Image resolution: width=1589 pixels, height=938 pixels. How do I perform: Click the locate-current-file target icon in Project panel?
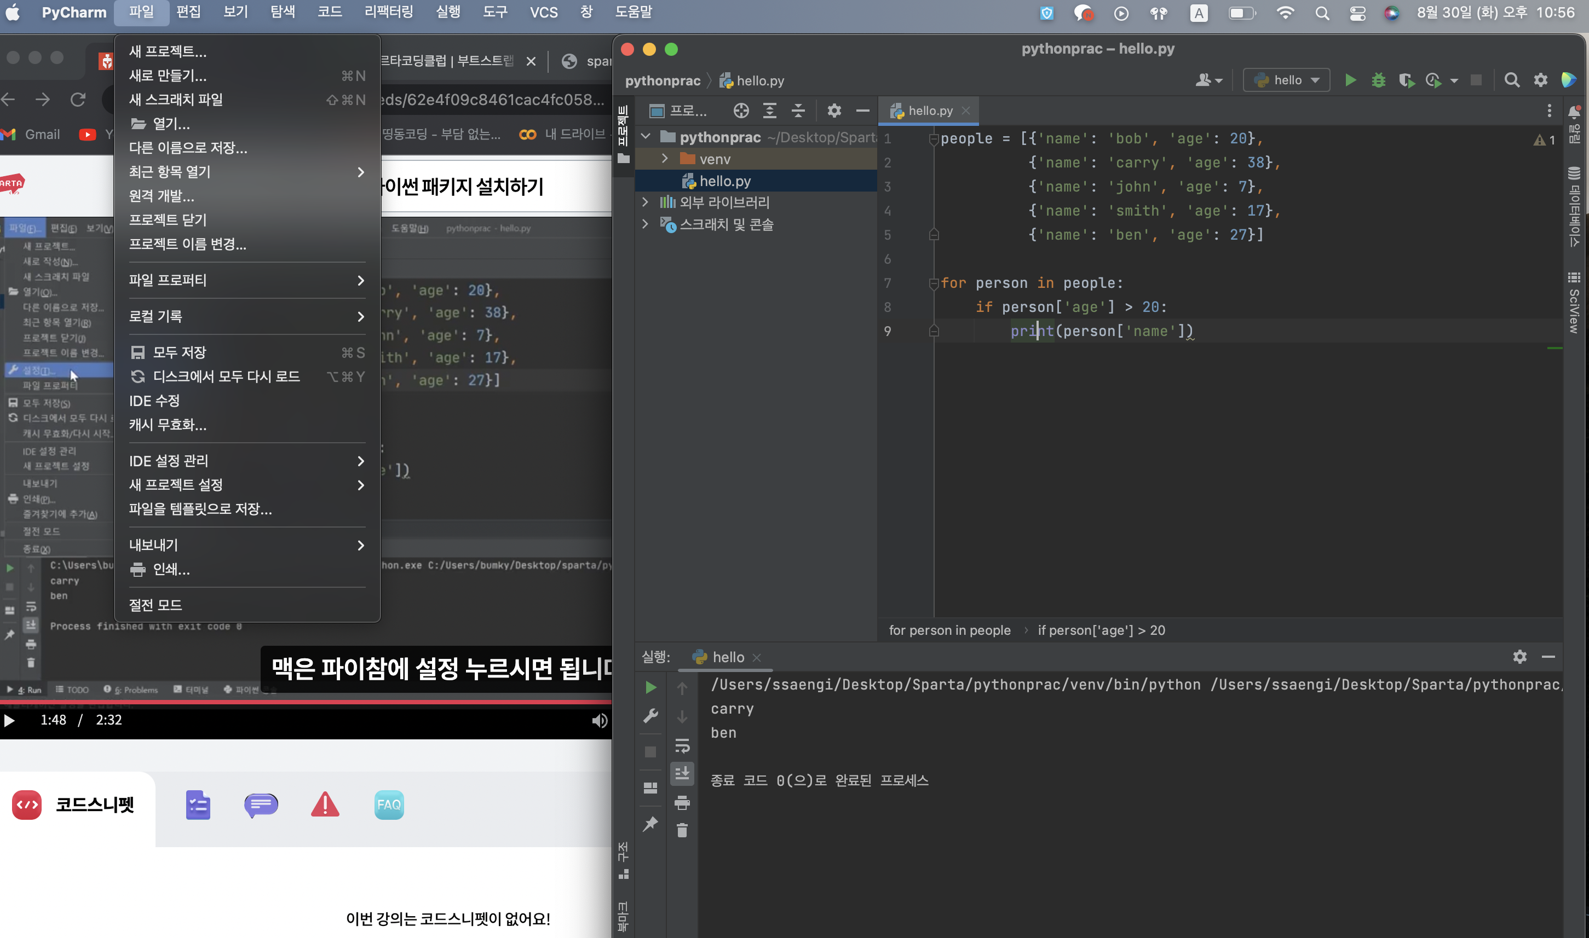click(741, 111)
